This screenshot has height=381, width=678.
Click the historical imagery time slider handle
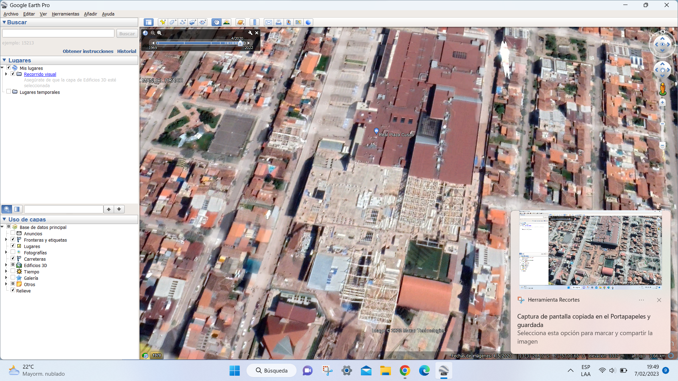coord(240,43)
